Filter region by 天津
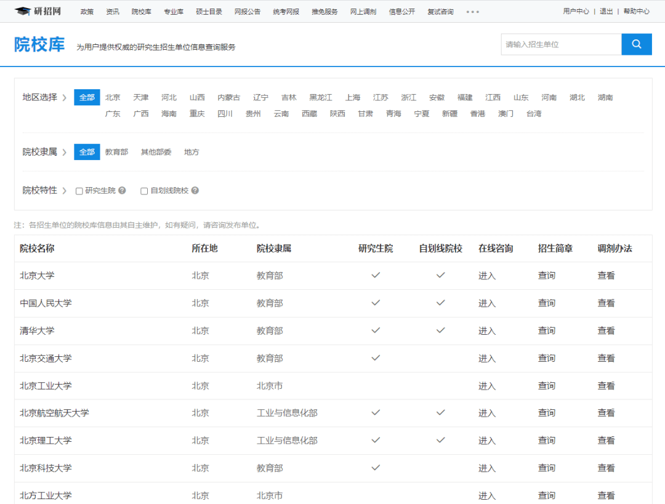The image size is (665, 504). [x=141, y=97]
